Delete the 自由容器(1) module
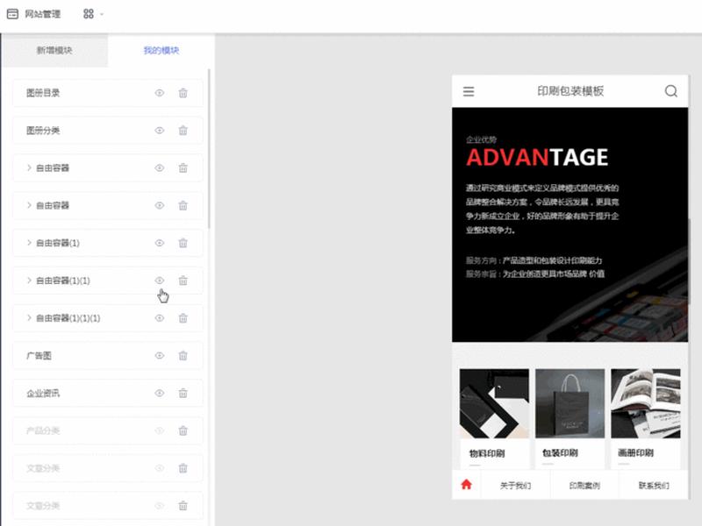Image resolution: width=702 pixels, height=526 pixels. click(x=183, y=244)
